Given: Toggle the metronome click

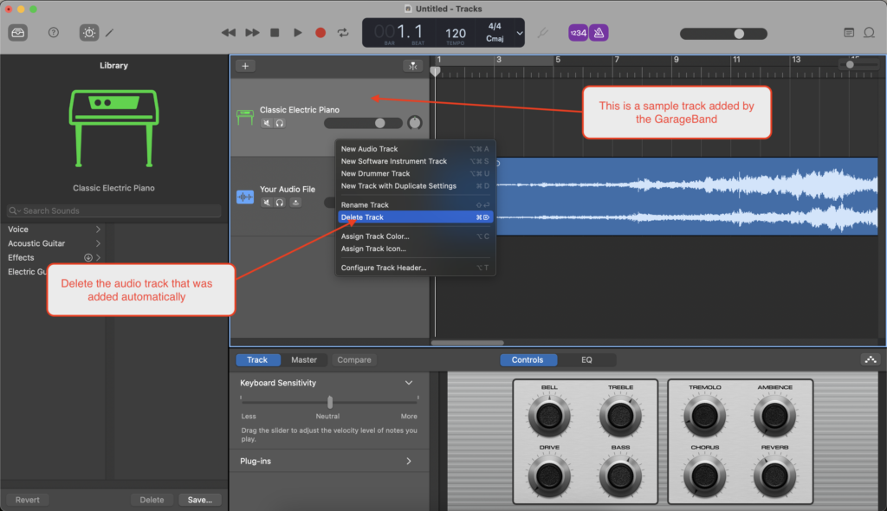Looking at the screenshot, I should [x=599, y=33].
